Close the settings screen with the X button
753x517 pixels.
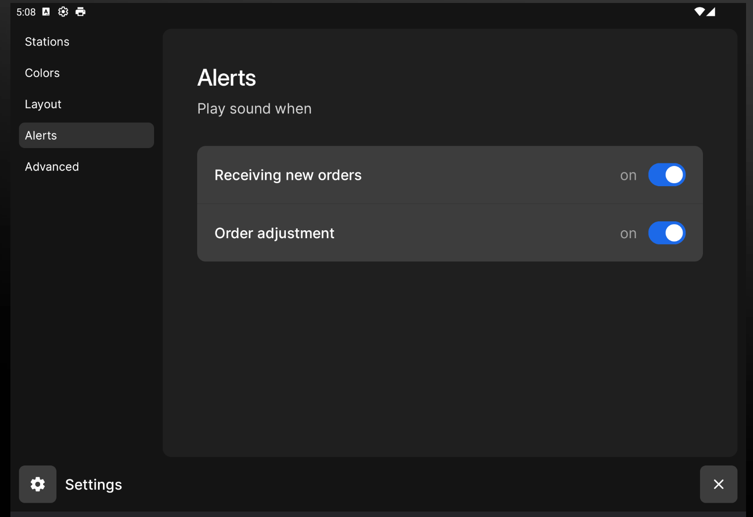coord(718,484)
